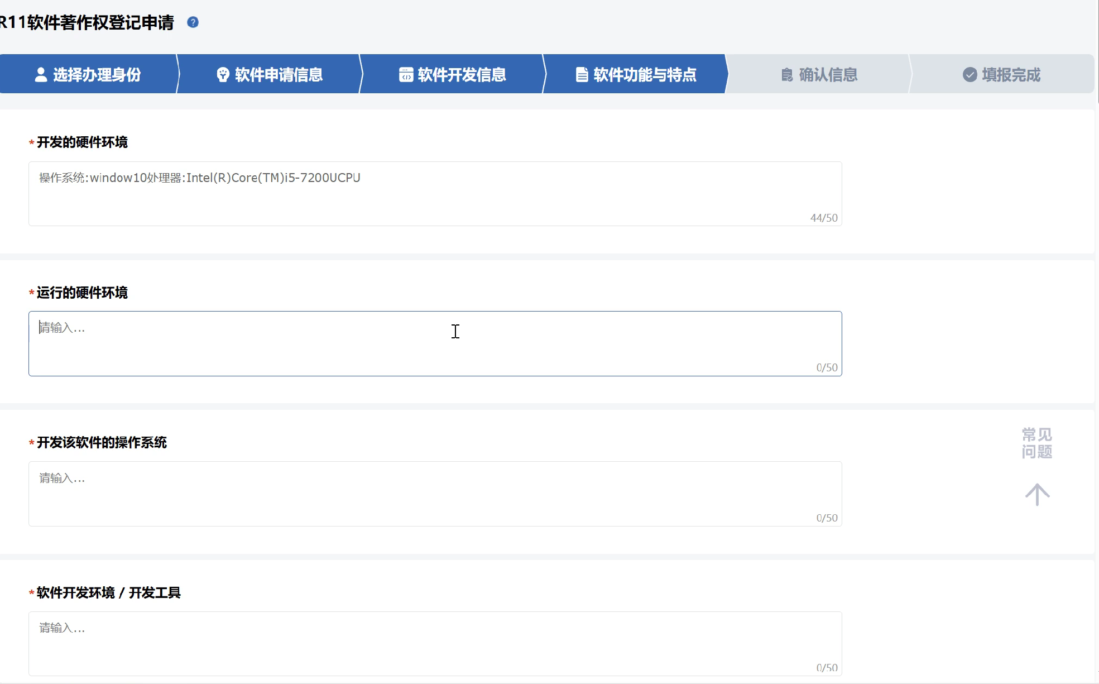Focus the 软件开发环境 / 开发工具 input box
Image resolution: width=1099 pixels, height=684 pixels.
[435, 643]
